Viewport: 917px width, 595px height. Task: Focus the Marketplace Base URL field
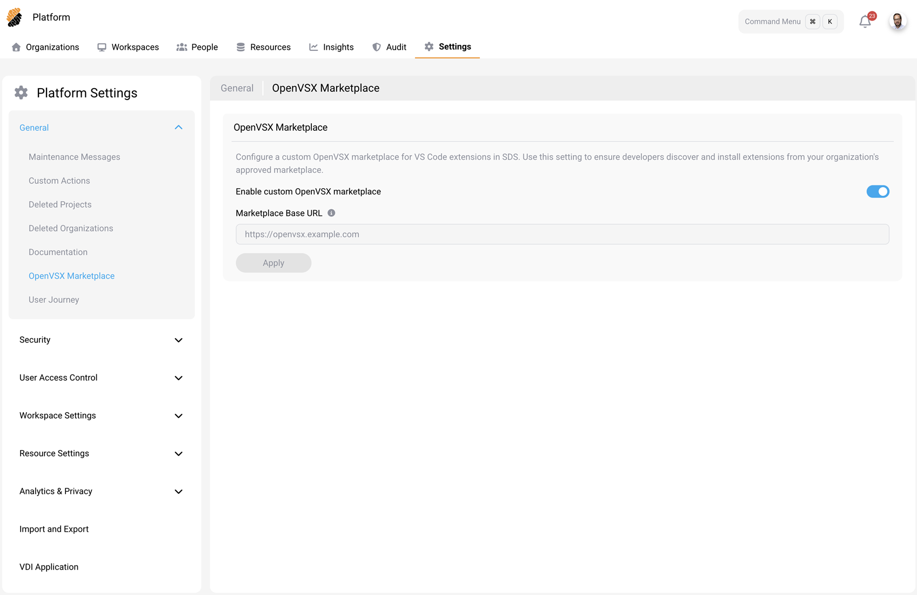tap(563, 234)
